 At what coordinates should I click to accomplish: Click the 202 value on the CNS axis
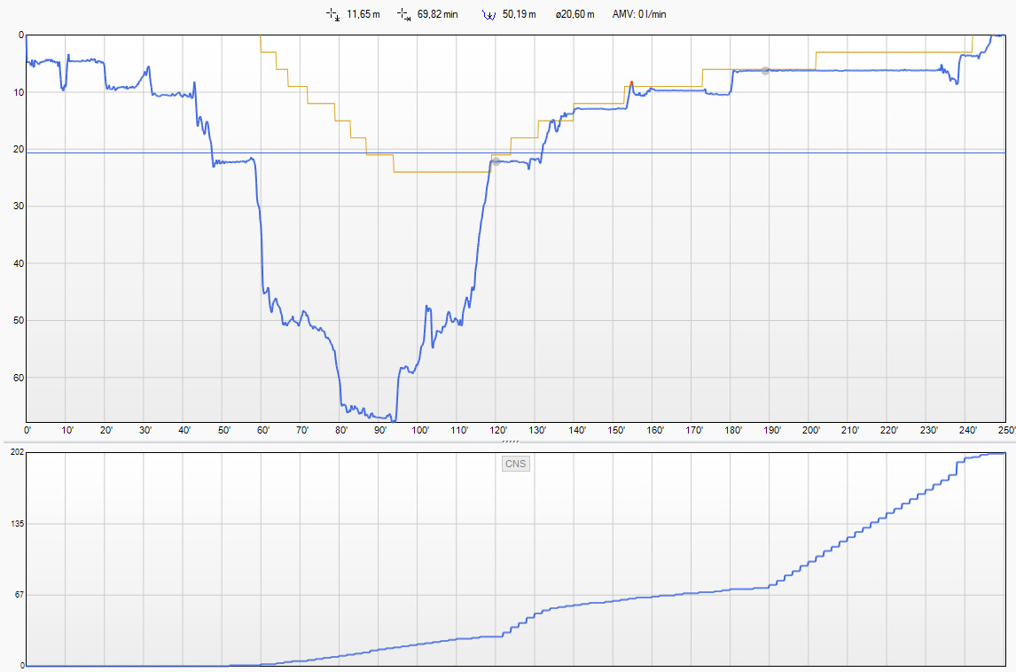[16, 453]
